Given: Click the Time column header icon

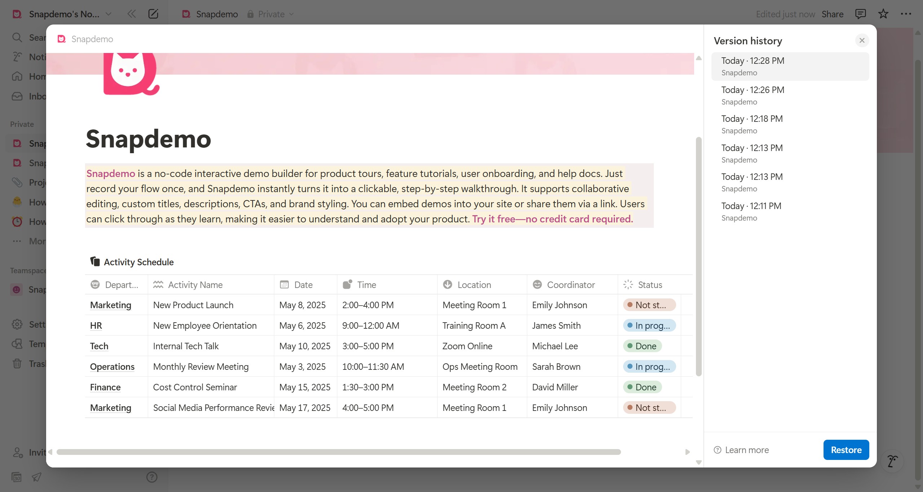Looking at the screenshot, I should 347,284.
